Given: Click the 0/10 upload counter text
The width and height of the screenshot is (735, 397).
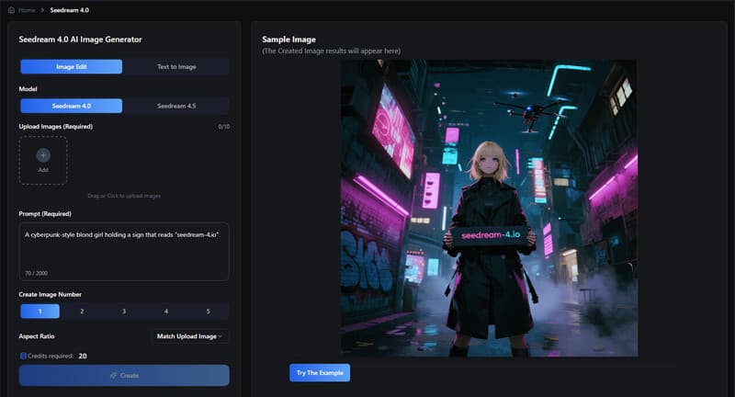Looking at the screenshot, I should pos(224,127).
